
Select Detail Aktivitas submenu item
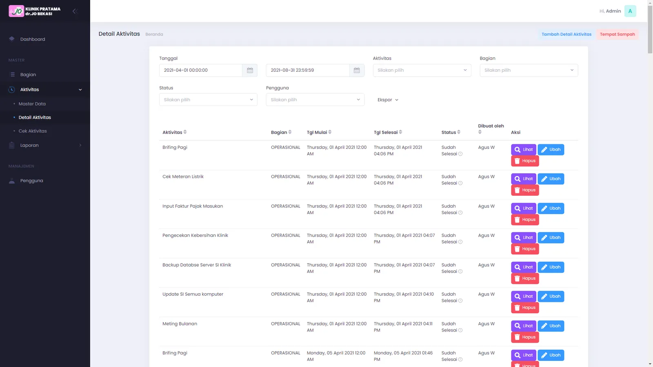click(35, 117)
